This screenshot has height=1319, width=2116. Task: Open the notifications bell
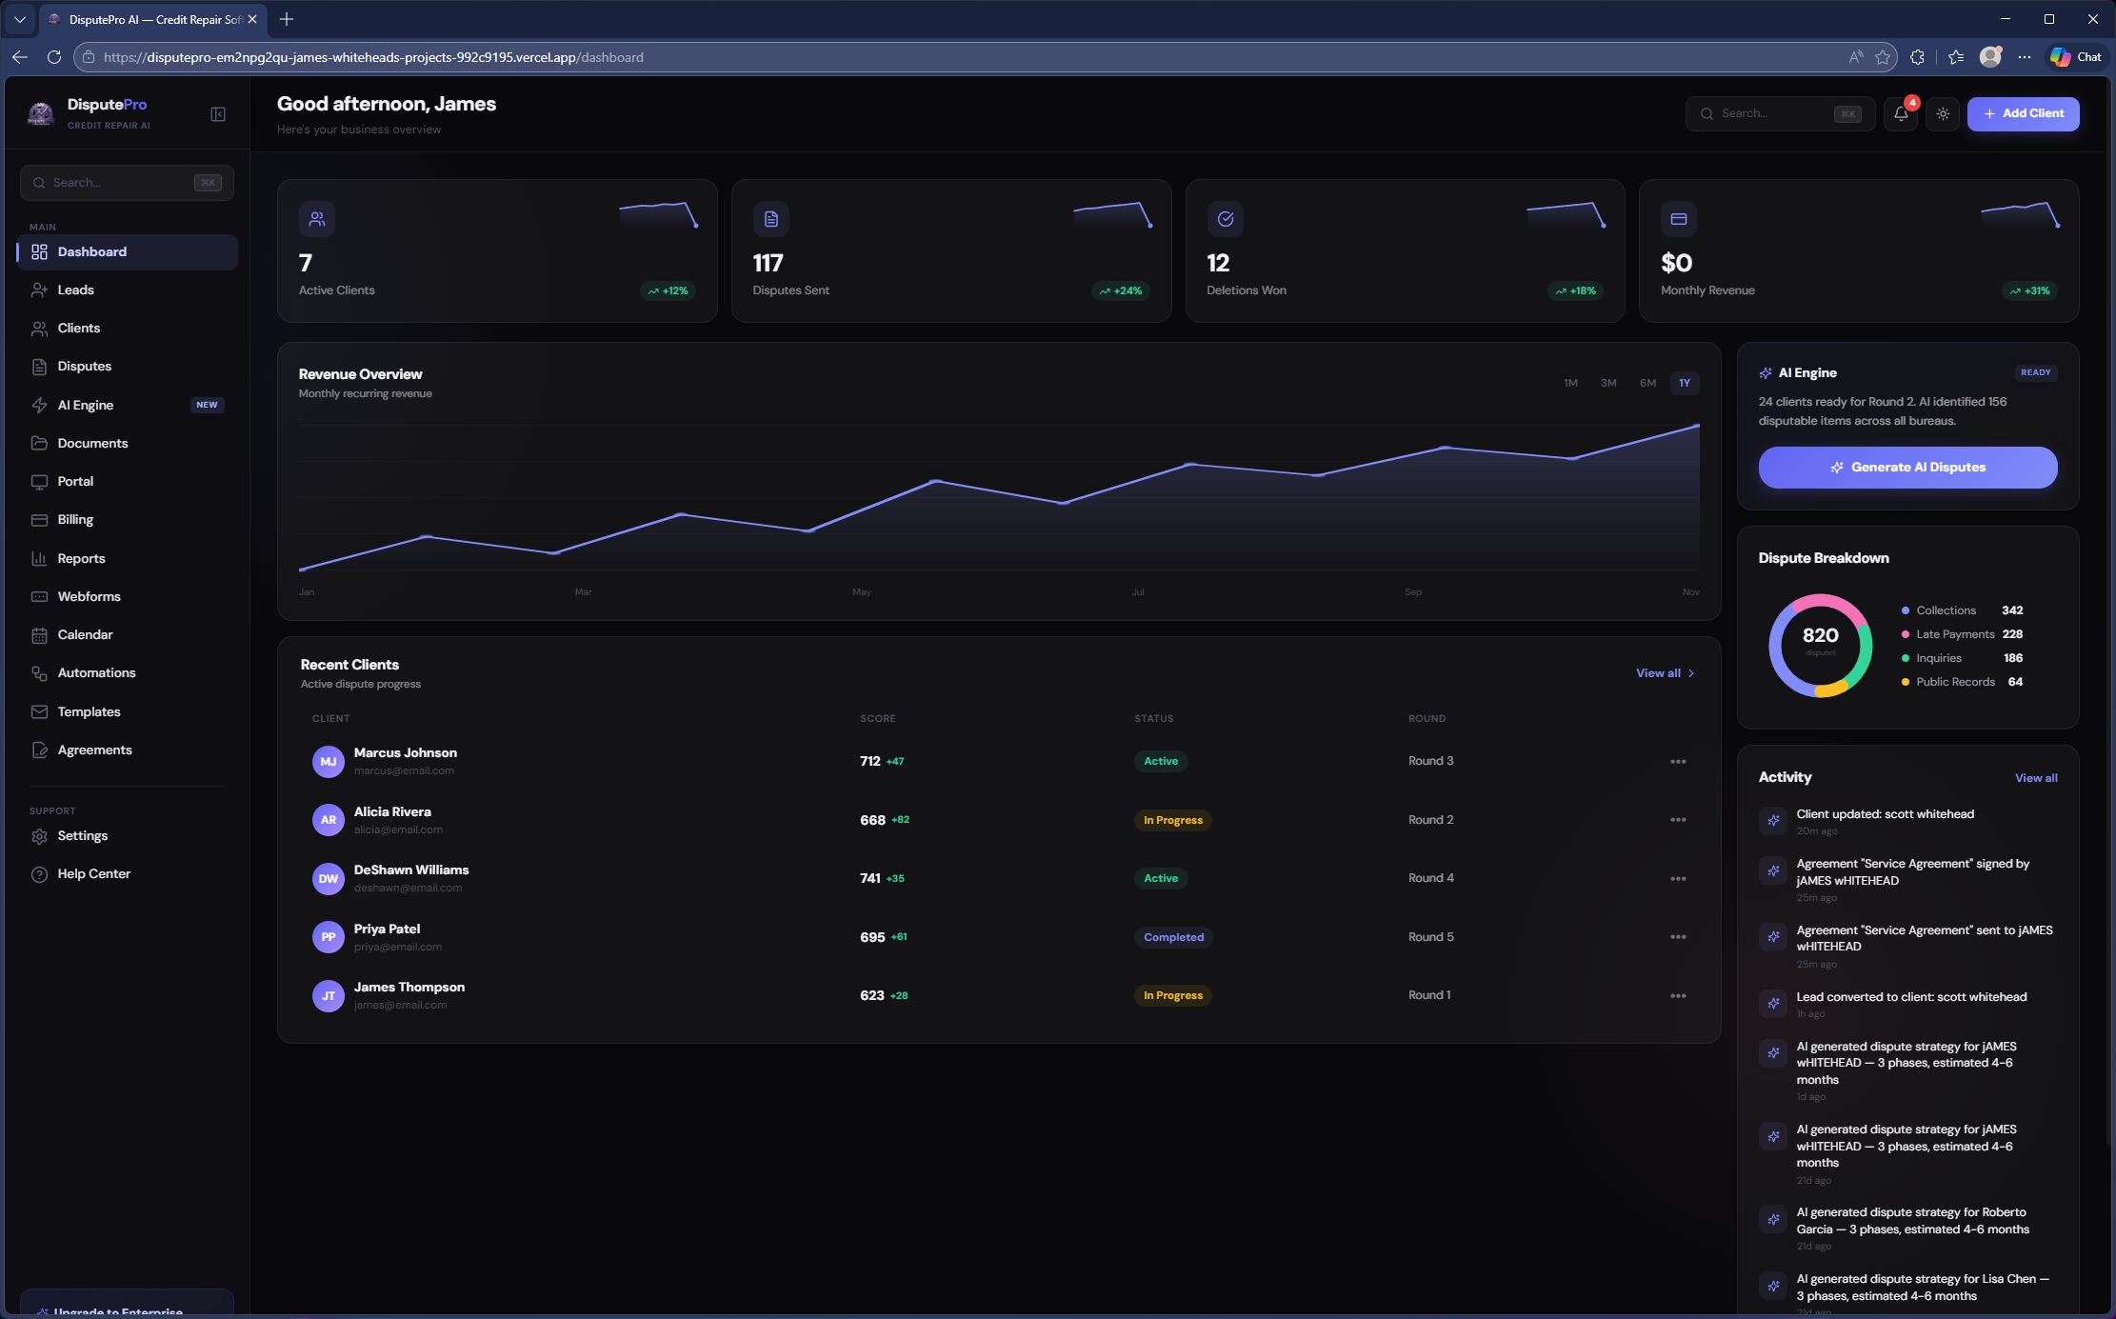pyautogui.click(x=1900, y=113)
